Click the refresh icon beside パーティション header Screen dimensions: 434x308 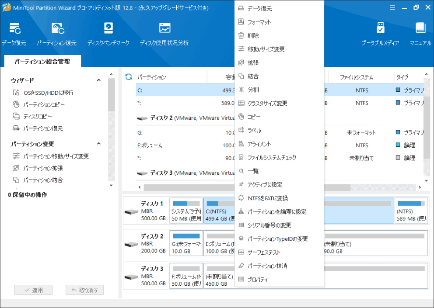pos(129,77)
